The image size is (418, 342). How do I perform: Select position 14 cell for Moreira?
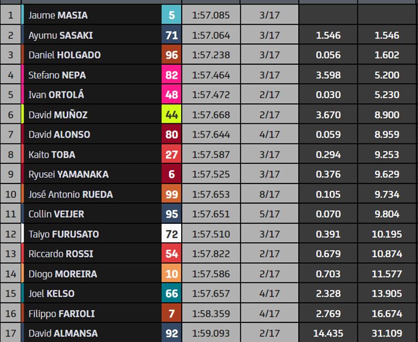click(x=11, y=274)
